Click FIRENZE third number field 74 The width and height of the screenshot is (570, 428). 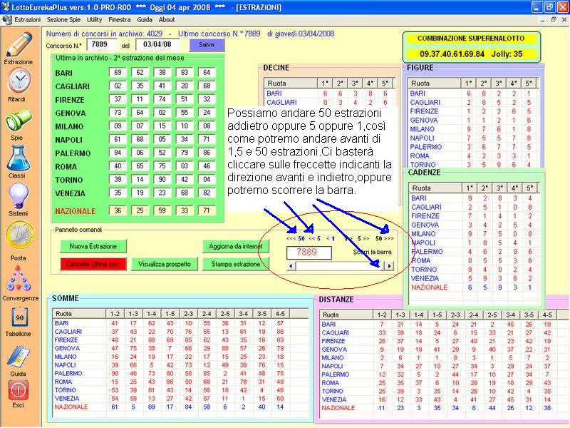point(162,99)
